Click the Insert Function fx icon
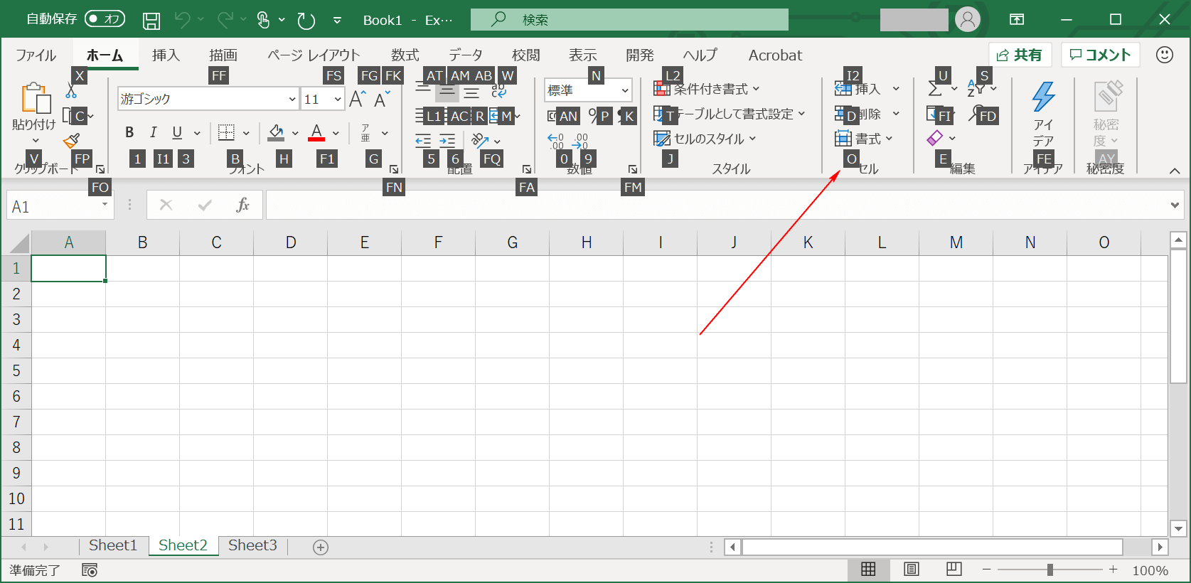Viewport: 1191px width, 583px height. click(242, 205)
